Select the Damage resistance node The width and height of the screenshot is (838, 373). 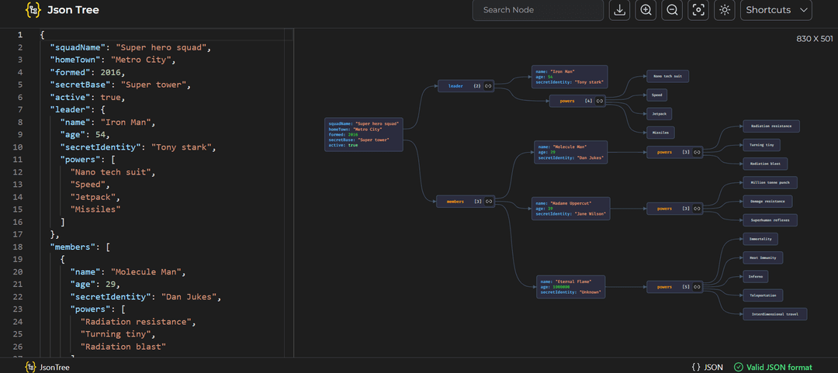click(x=767, y=202)
